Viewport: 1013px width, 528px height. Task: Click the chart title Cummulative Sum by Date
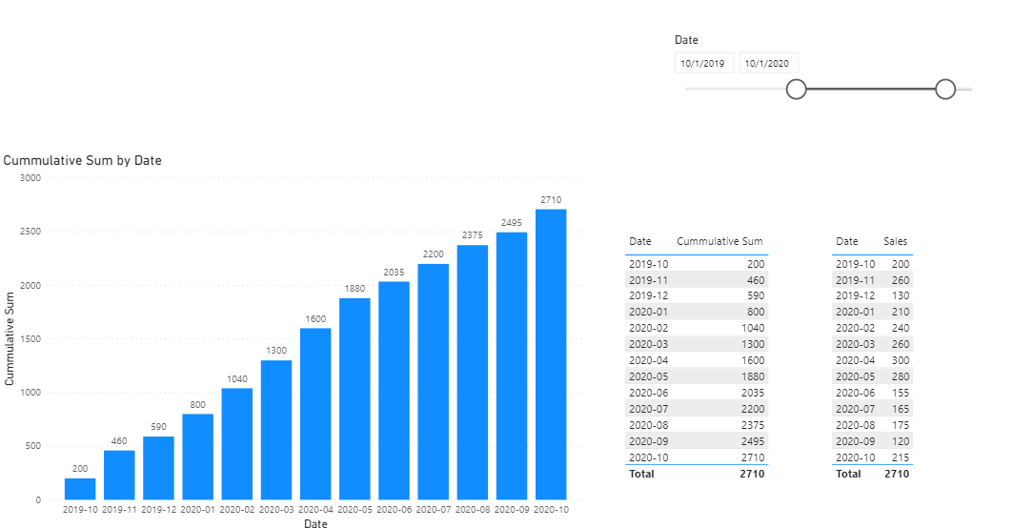point(82,160)
